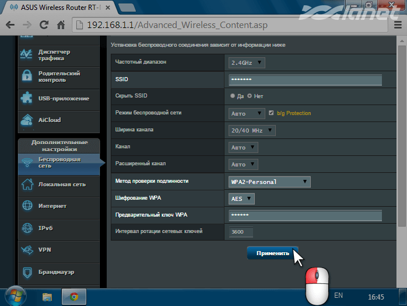Screen dimensions: 407x306
Task: Open the Traffic Manager sidebar icon
Action: (x=27, y=54)
